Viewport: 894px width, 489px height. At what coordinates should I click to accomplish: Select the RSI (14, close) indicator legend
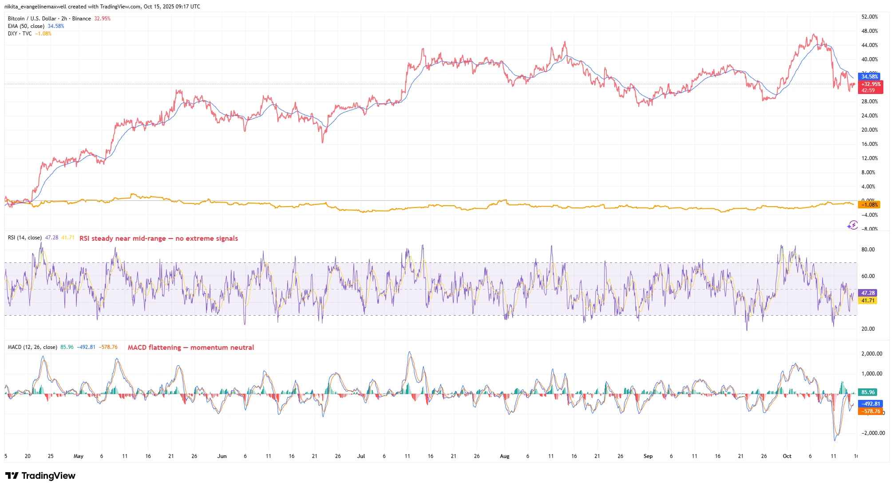(25, 238)
